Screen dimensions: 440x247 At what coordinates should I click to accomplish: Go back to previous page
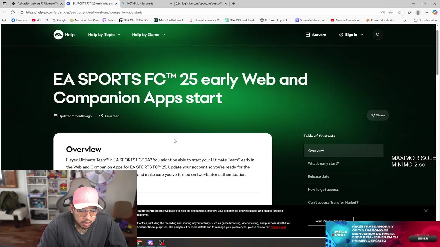[4, 12]
